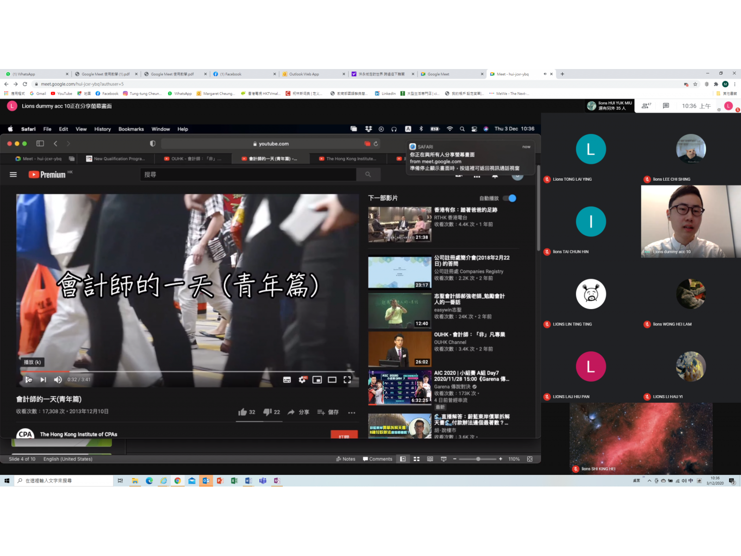The height and width of the screenshot is (556, 741).
Task: Enter fullscreen on the YouTube player
Action: pos(347,379)
